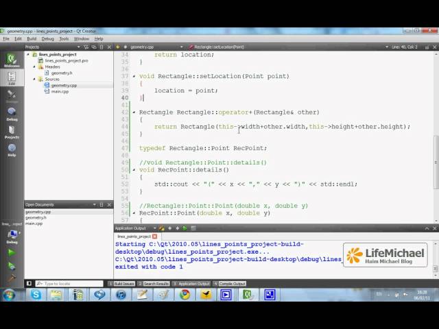Collapse the Headers folder
439x329 pixels.
[34, 66]
